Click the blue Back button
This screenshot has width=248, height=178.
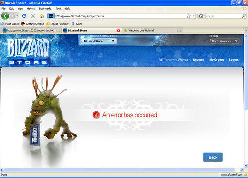click(x=213, y=157)
